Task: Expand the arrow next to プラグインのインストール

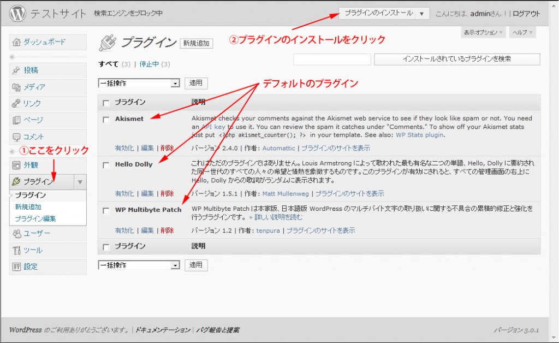Action: [x=422, y=14]
